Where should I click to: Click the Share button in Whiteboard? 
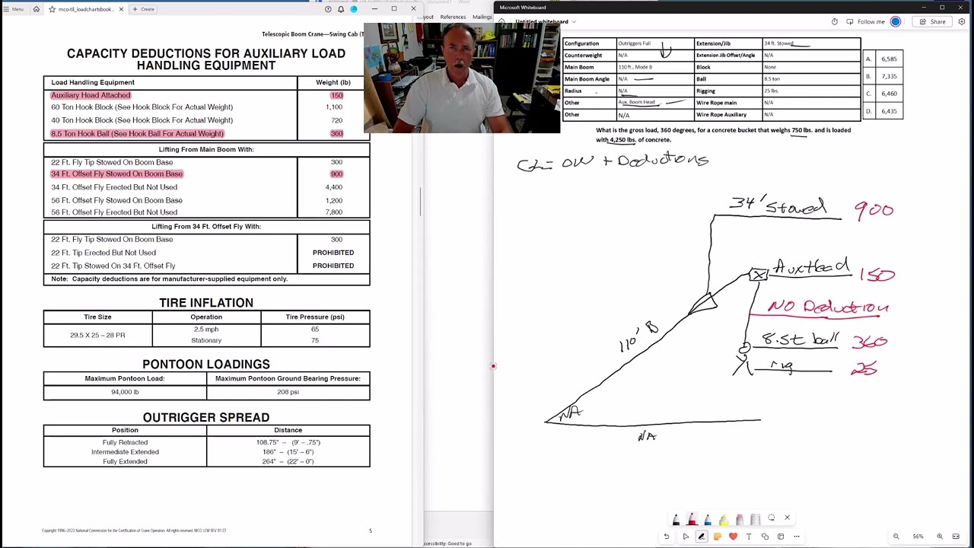tap(933, 22)
